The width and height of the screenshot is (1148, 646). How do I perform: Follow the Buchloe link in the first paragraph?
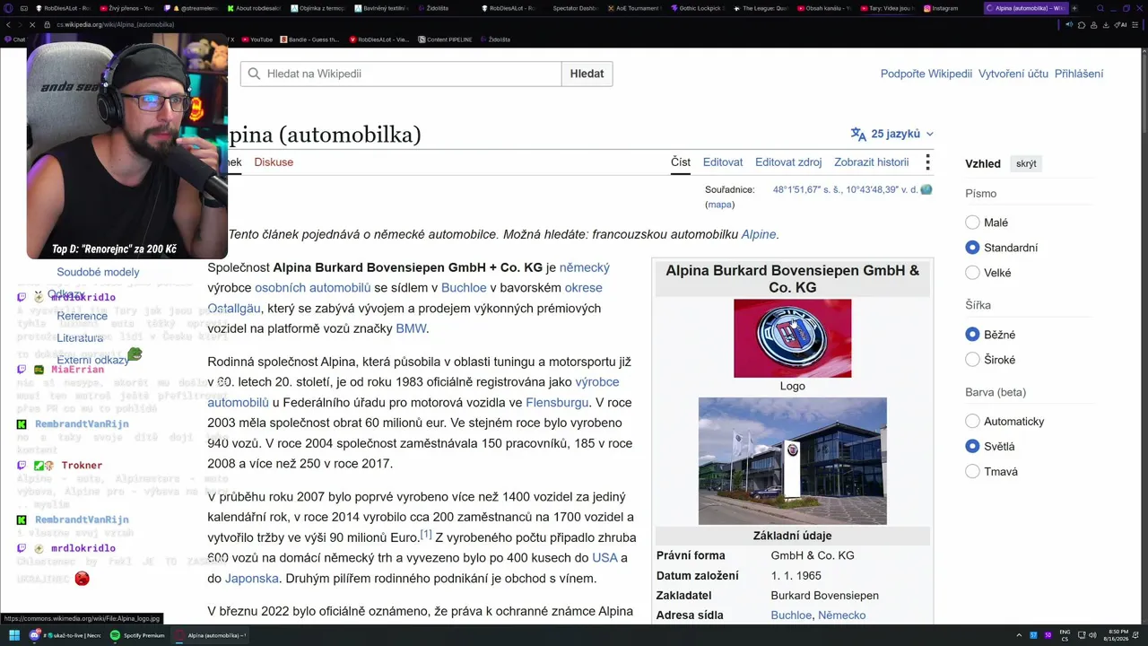point(464,288)
